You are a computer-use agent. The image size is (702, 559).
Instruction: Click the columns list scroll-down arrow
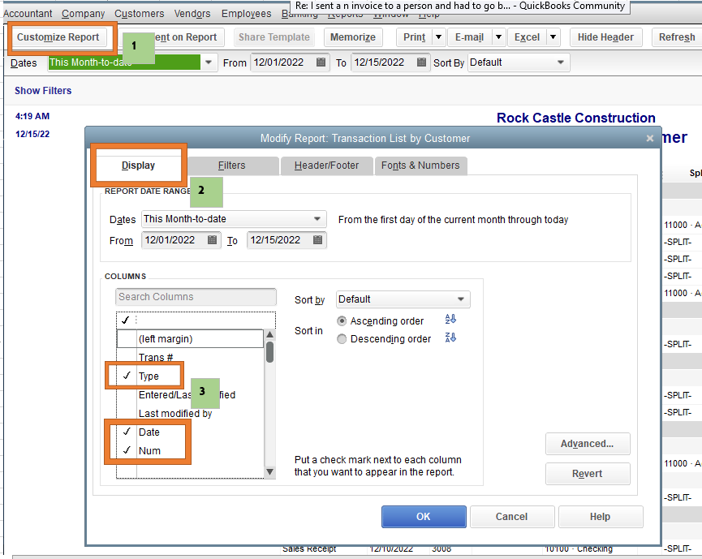tap(269, 471)
